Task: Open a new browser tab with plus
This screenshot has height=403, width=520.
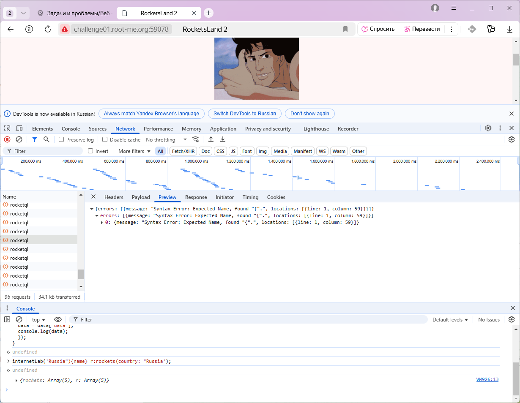Action: [x=208, y=13]
